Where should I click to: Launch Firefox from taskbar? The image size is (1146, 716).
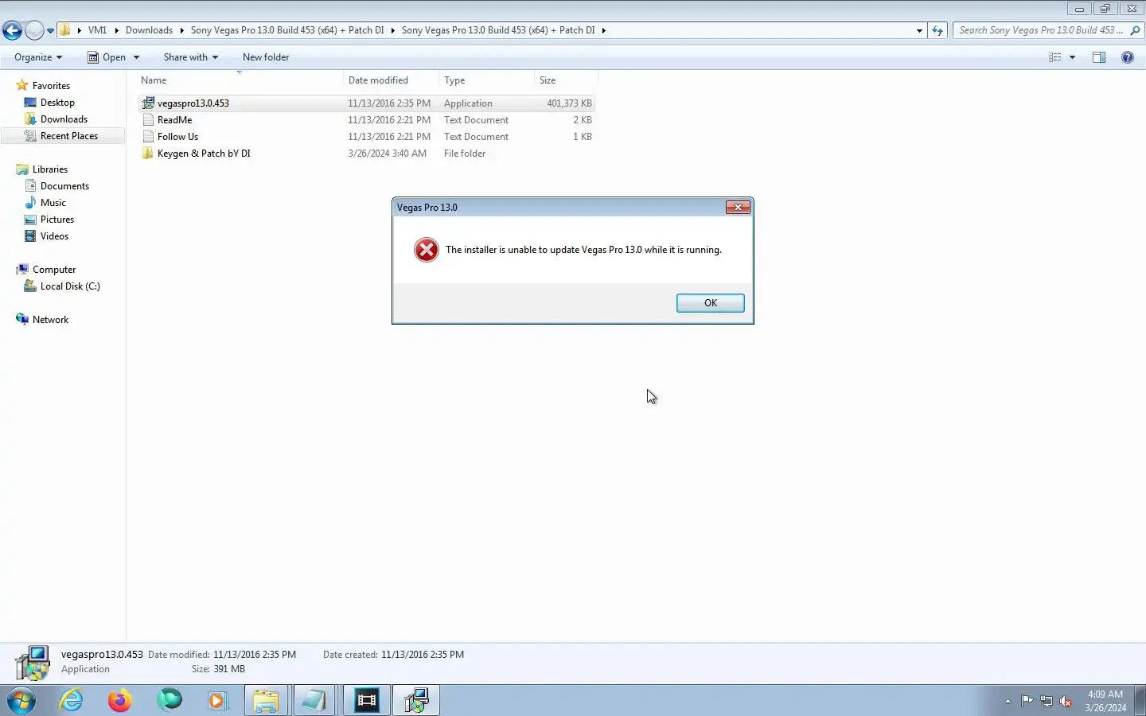(x=120, y=701)
